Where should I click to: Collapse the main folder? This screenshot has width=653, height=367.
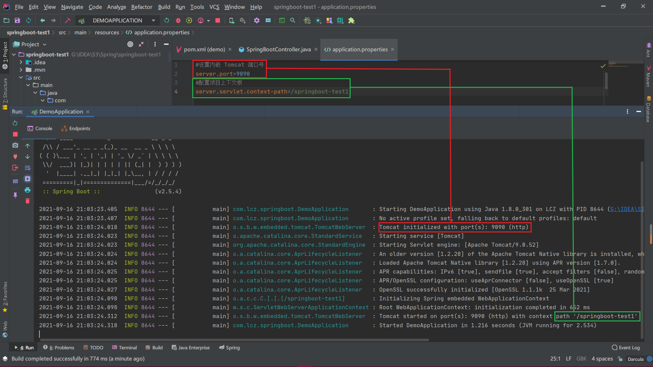28,85
